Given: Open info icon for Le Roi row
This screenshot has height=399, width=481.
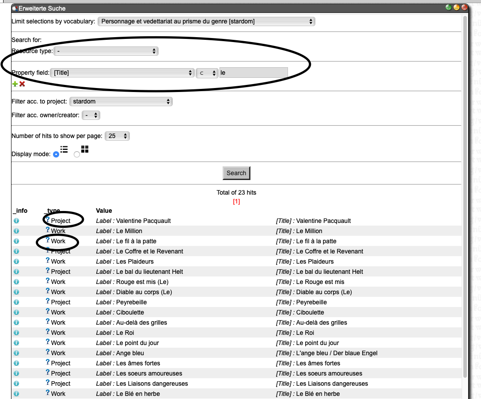Looking at the screenshot, I should click(x=16, y=332).
